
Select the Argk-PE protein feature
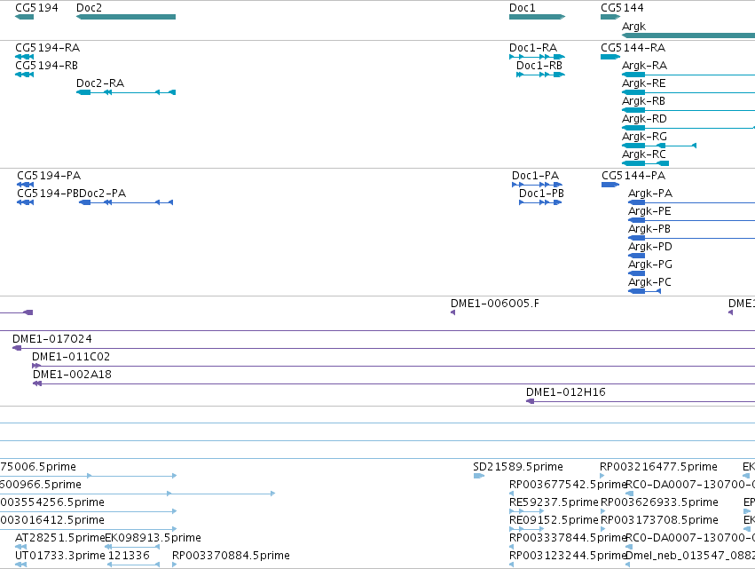pyautogui.click(x=691, y=220)
